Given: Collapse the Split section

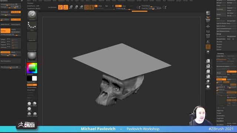Looking at the screenshot, I should pos(218,18).
